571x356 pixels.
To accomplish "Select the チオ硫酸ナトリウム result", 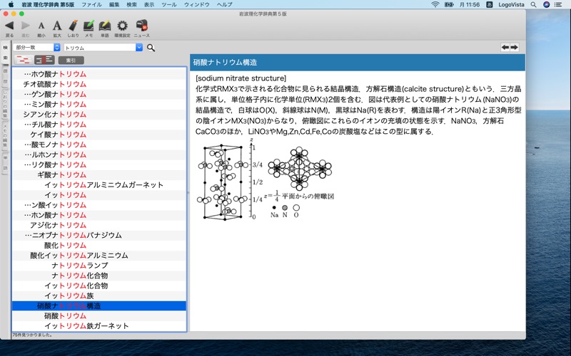I will pyautogui.click(x=99, y=84).
